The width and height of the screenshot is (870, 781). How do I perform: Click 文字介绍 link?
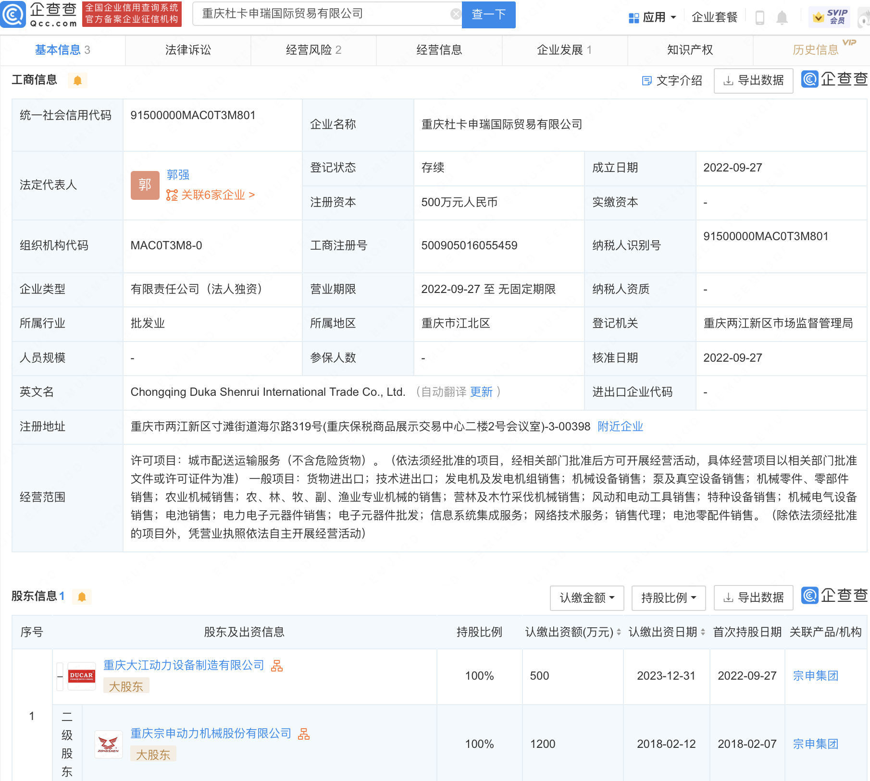(672, 81)
